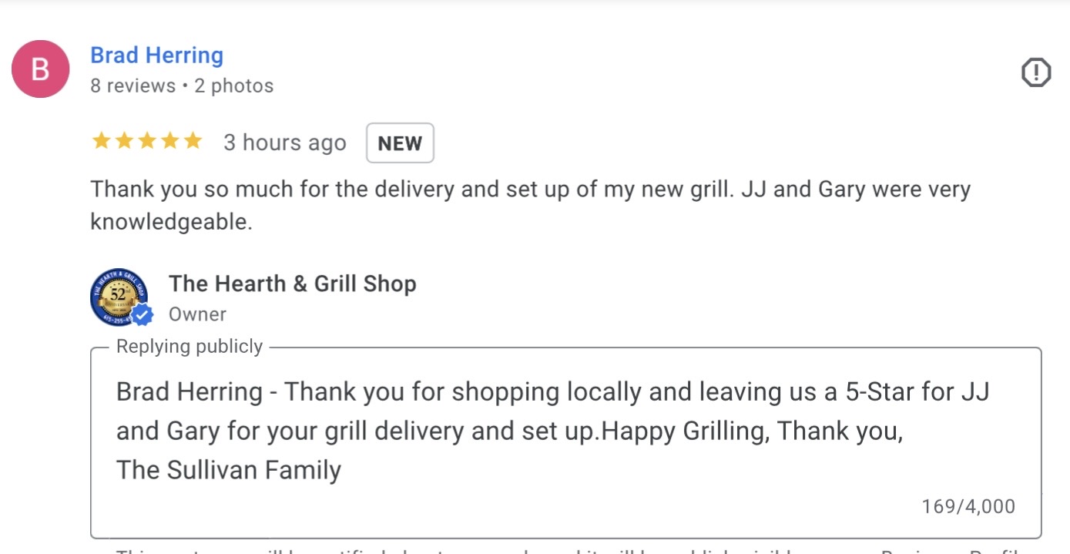Open the pink B profile avatar
Screen dimensions: 1070x554
click(40, 69)
